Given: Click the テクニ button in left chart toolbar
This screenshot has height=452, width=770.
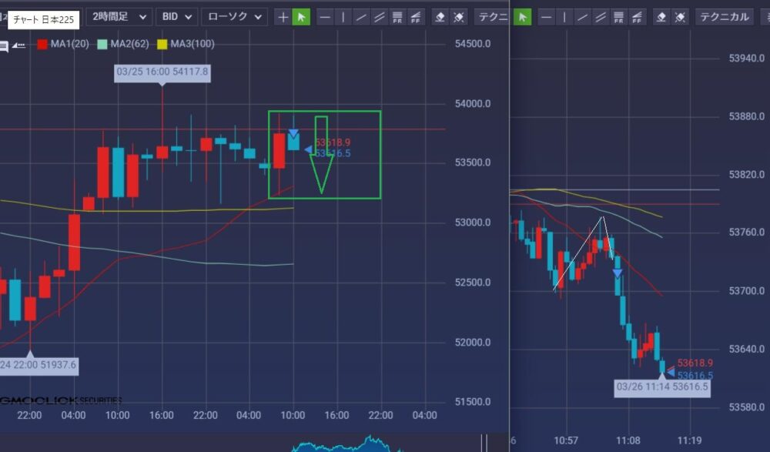Looking at the screenshot, I should pyautogui.click(x=490, y=17).
